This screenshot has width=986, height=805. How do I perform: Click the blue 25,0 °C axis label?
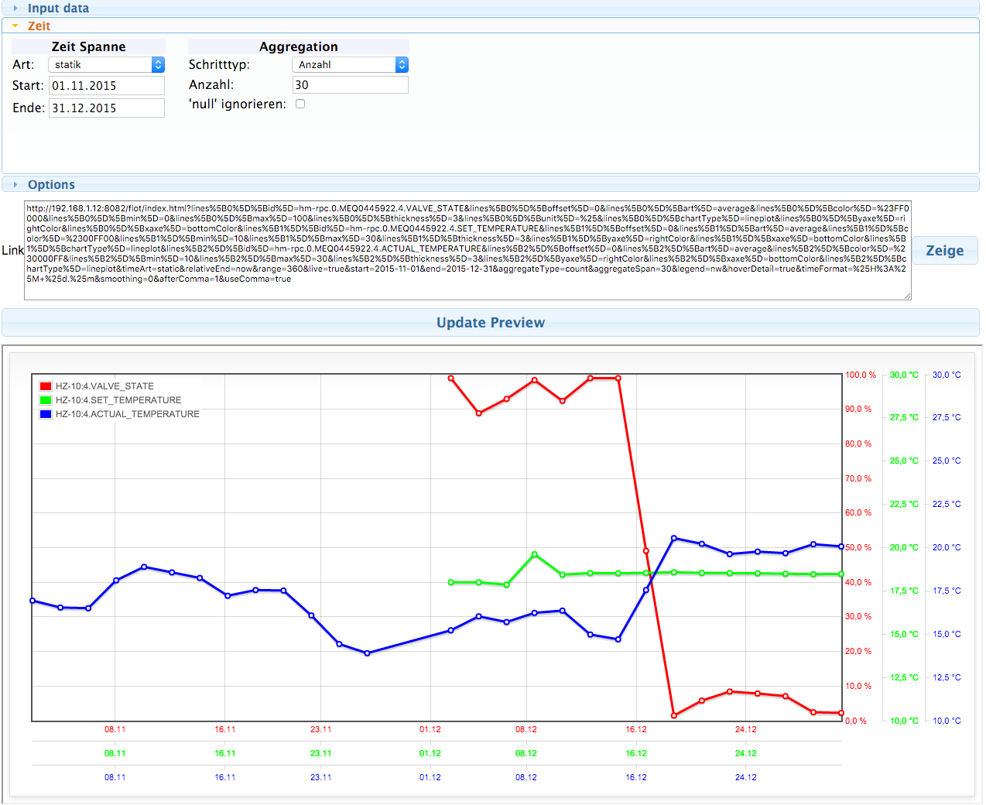point(947,461)
